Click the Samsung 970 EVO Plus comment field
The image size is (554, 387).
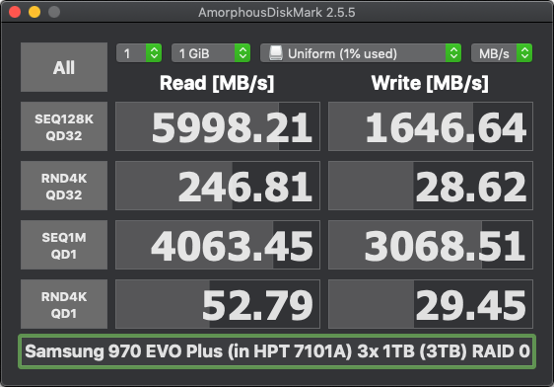tap(277, 351)
